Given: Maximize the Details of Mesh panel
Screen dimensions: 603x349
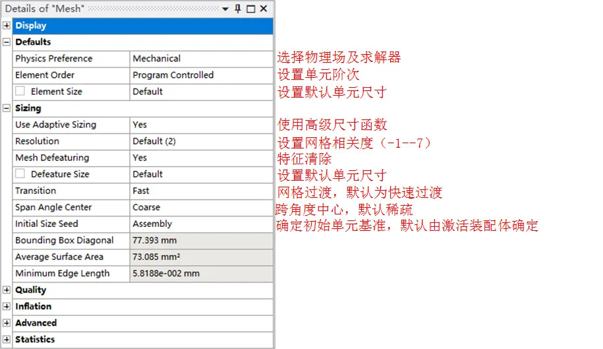Looking at the screenshot, I should tap(250, 9).
